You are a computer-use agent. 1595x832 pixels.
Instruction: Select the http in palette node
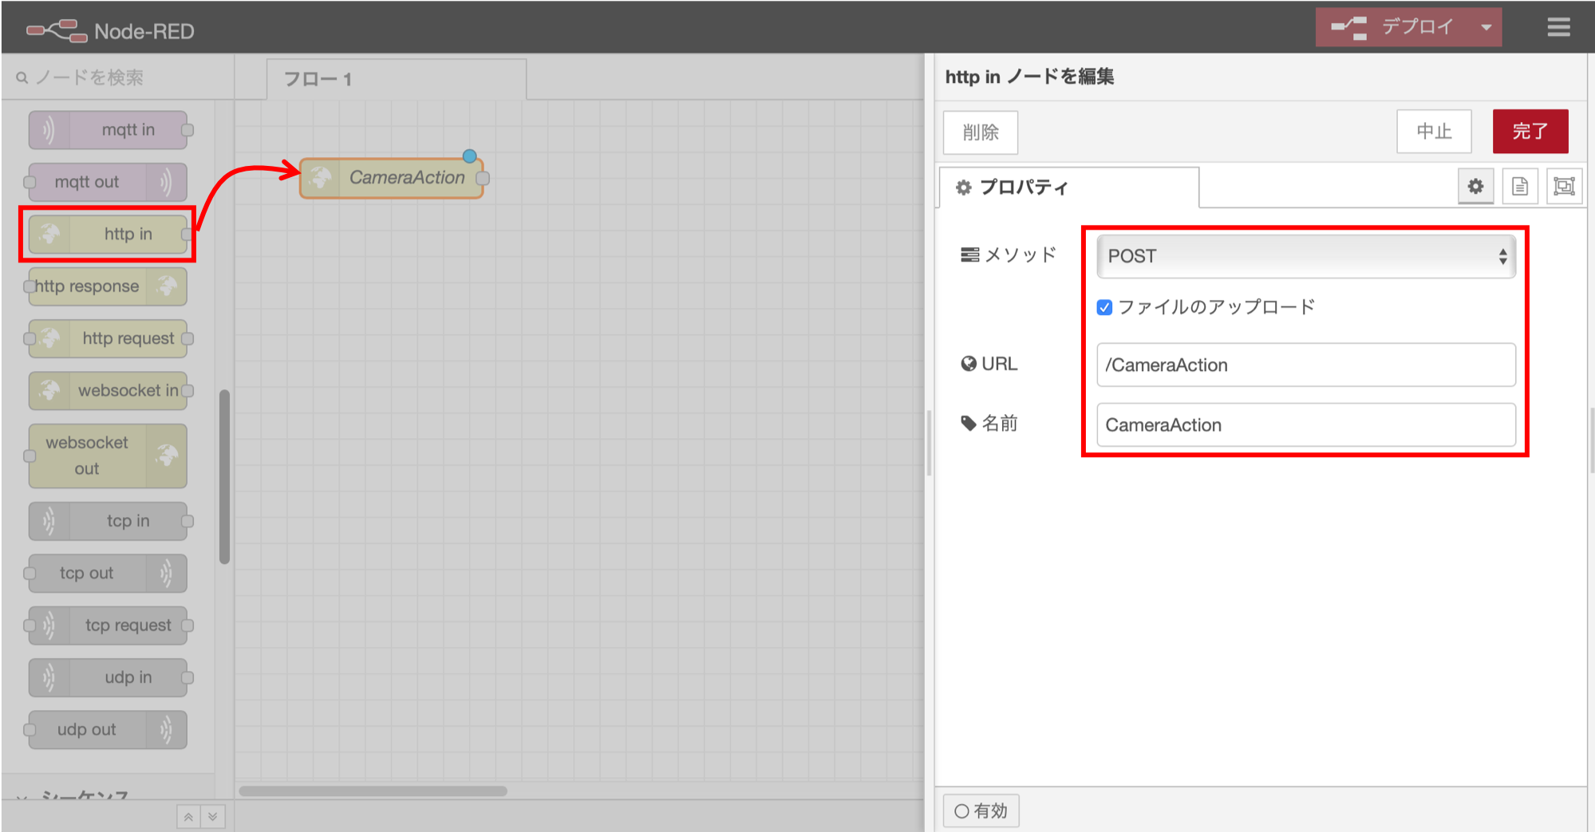(x=108, y=234)
